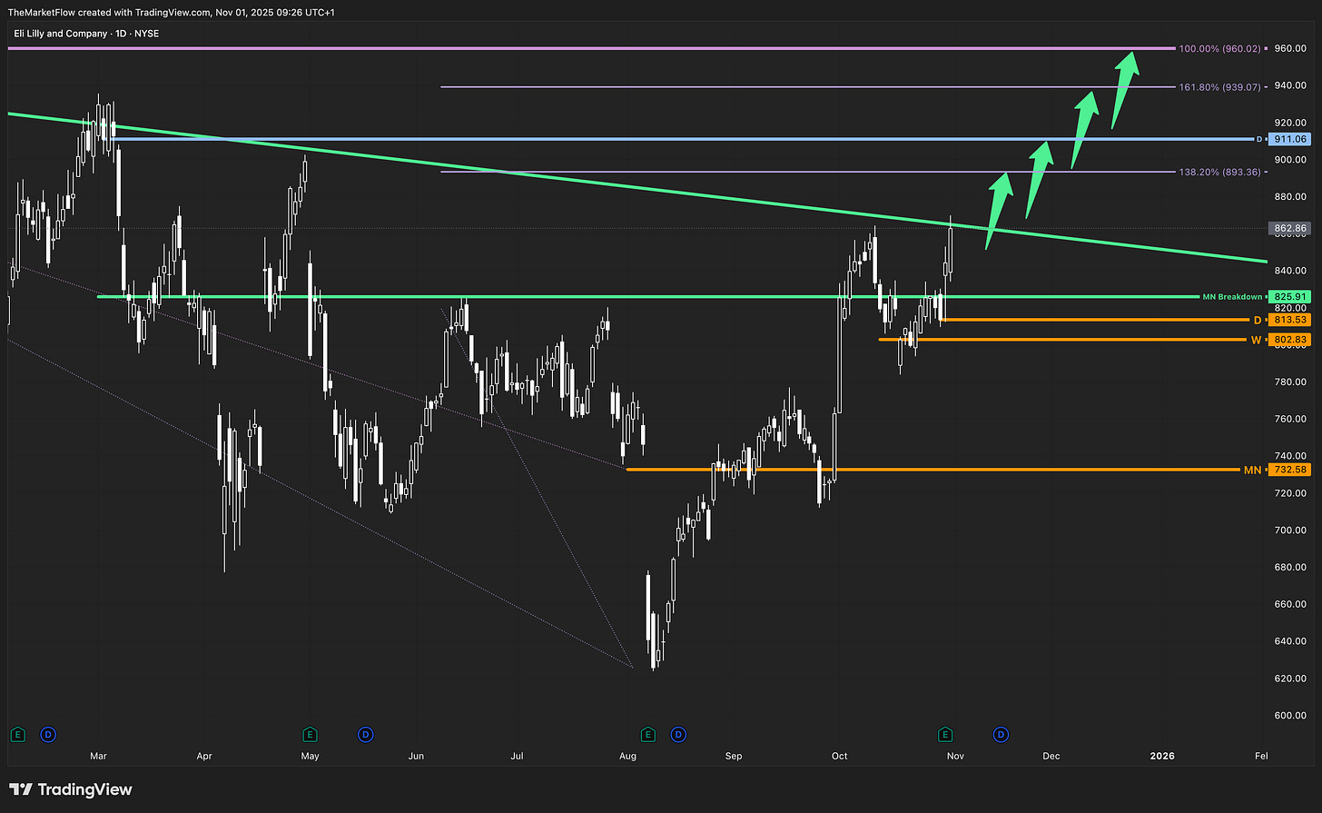Click the 138.20% (893.36) Fibonacci label
1322x813 pixels.
click(1219, 172)
